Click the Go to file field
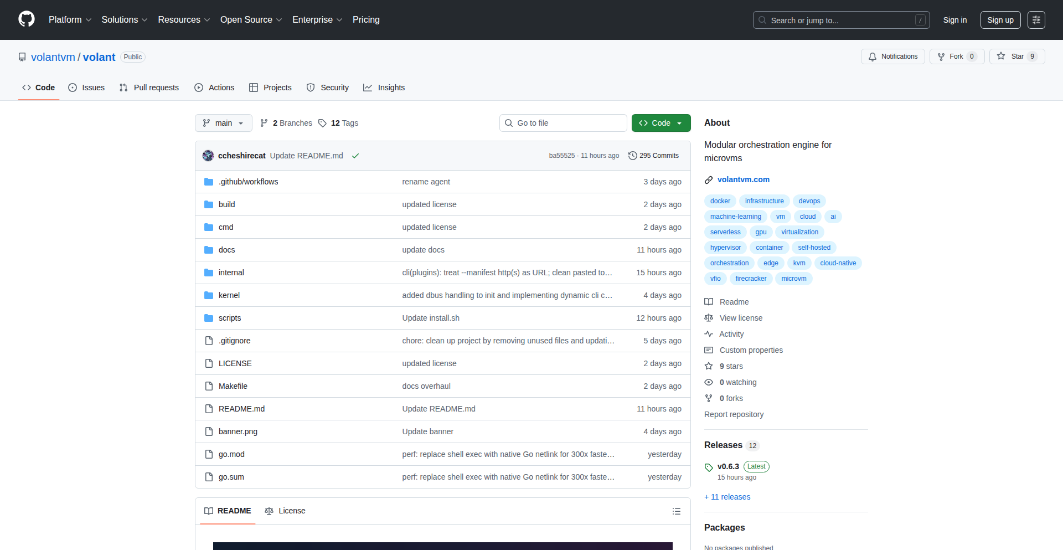Viewport: 1063px width, 550px height. coord(563,123)
